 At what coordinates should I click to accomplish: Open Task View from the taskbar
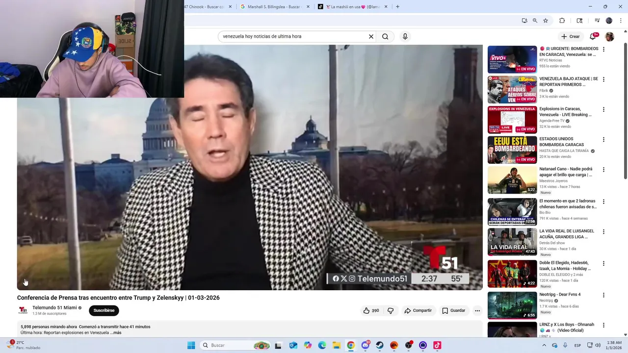click(x=279, y=345)
